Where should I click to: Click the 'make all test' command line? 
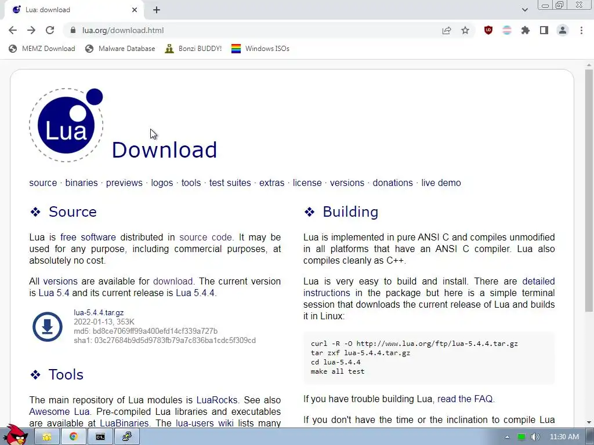(x=338, y=371)
